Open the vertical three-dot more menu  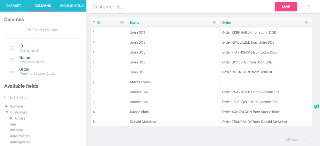[308, 7]
